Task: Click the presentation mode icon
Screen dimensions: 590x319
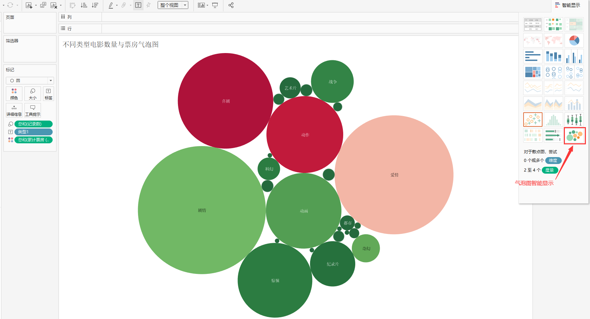Action: point(215,5)
